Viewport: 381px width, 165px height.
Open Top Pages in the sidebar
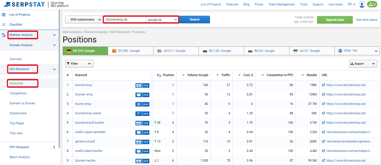pos(17,123)
